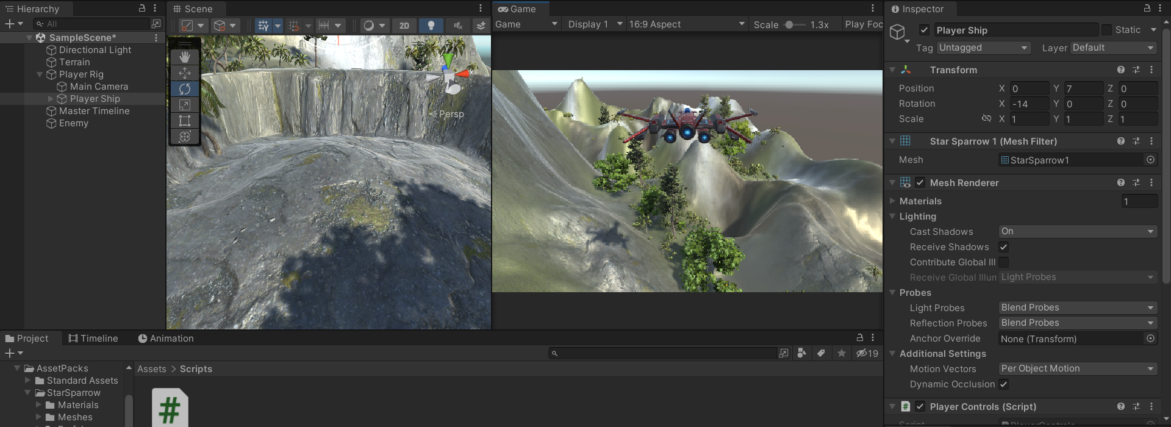
Task: Toggle hidden packages eye showing 19
Action: click(x=867, y=353)
